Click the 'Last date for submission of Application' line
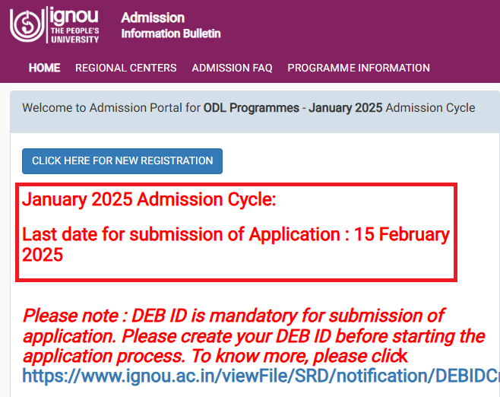 click(182, 234)
